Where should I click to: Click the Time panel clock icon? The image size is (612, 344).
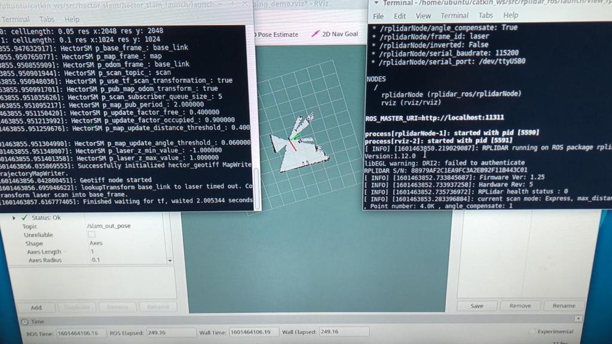(25, 322)
